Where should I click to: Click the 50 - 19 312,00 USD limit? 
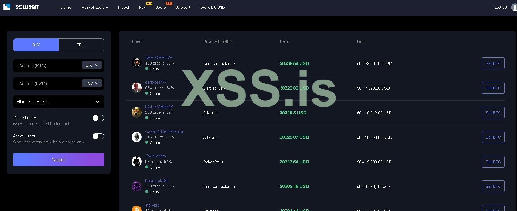[375, 113]
